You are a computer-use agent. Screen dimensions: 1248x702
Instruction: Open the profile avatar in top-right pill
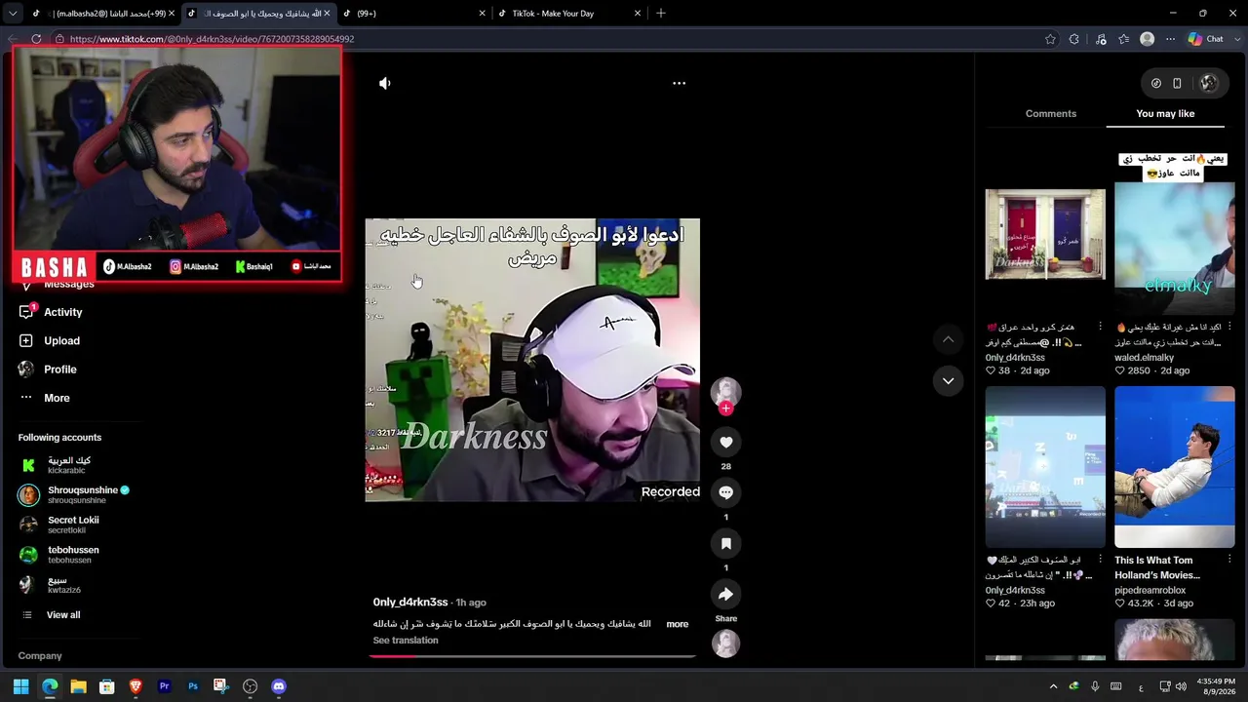(1209, 84)
